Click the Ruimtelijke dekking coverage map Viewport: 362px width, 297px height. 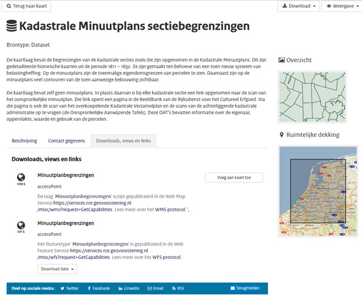coord(318,191)
